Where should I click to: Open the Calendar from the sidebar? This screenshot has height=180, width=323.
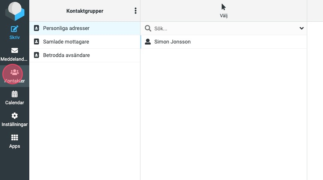coord(14,97)
